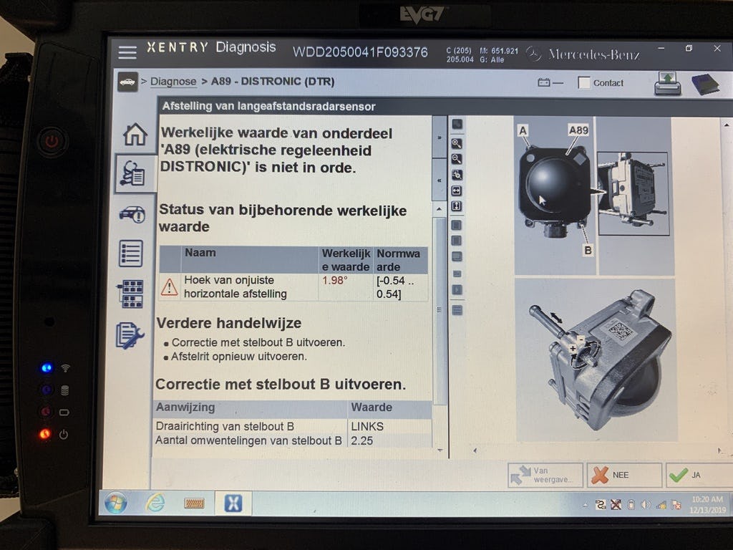Open the checklist sidebar icon
This screenshot has width=733, height=550.
click(x=131, y=254)
